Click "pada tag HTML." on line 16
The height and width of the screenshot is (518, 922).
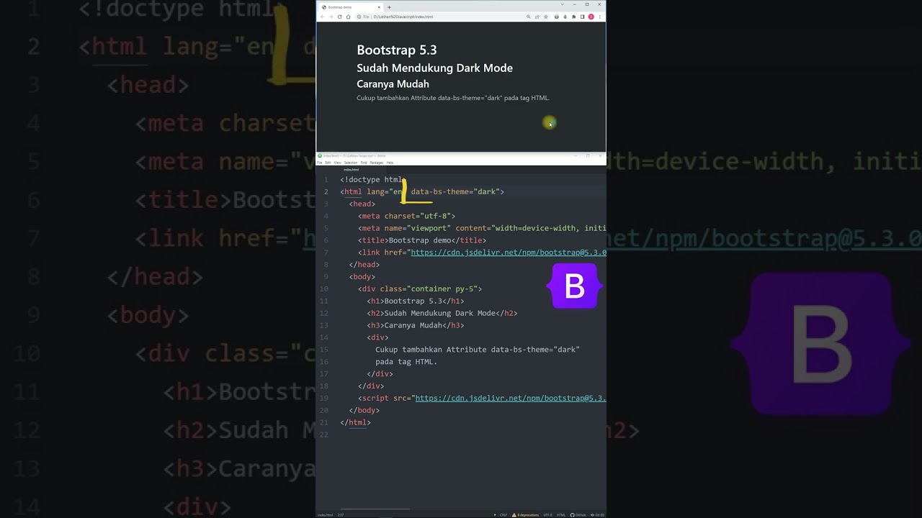pos(406,362)
